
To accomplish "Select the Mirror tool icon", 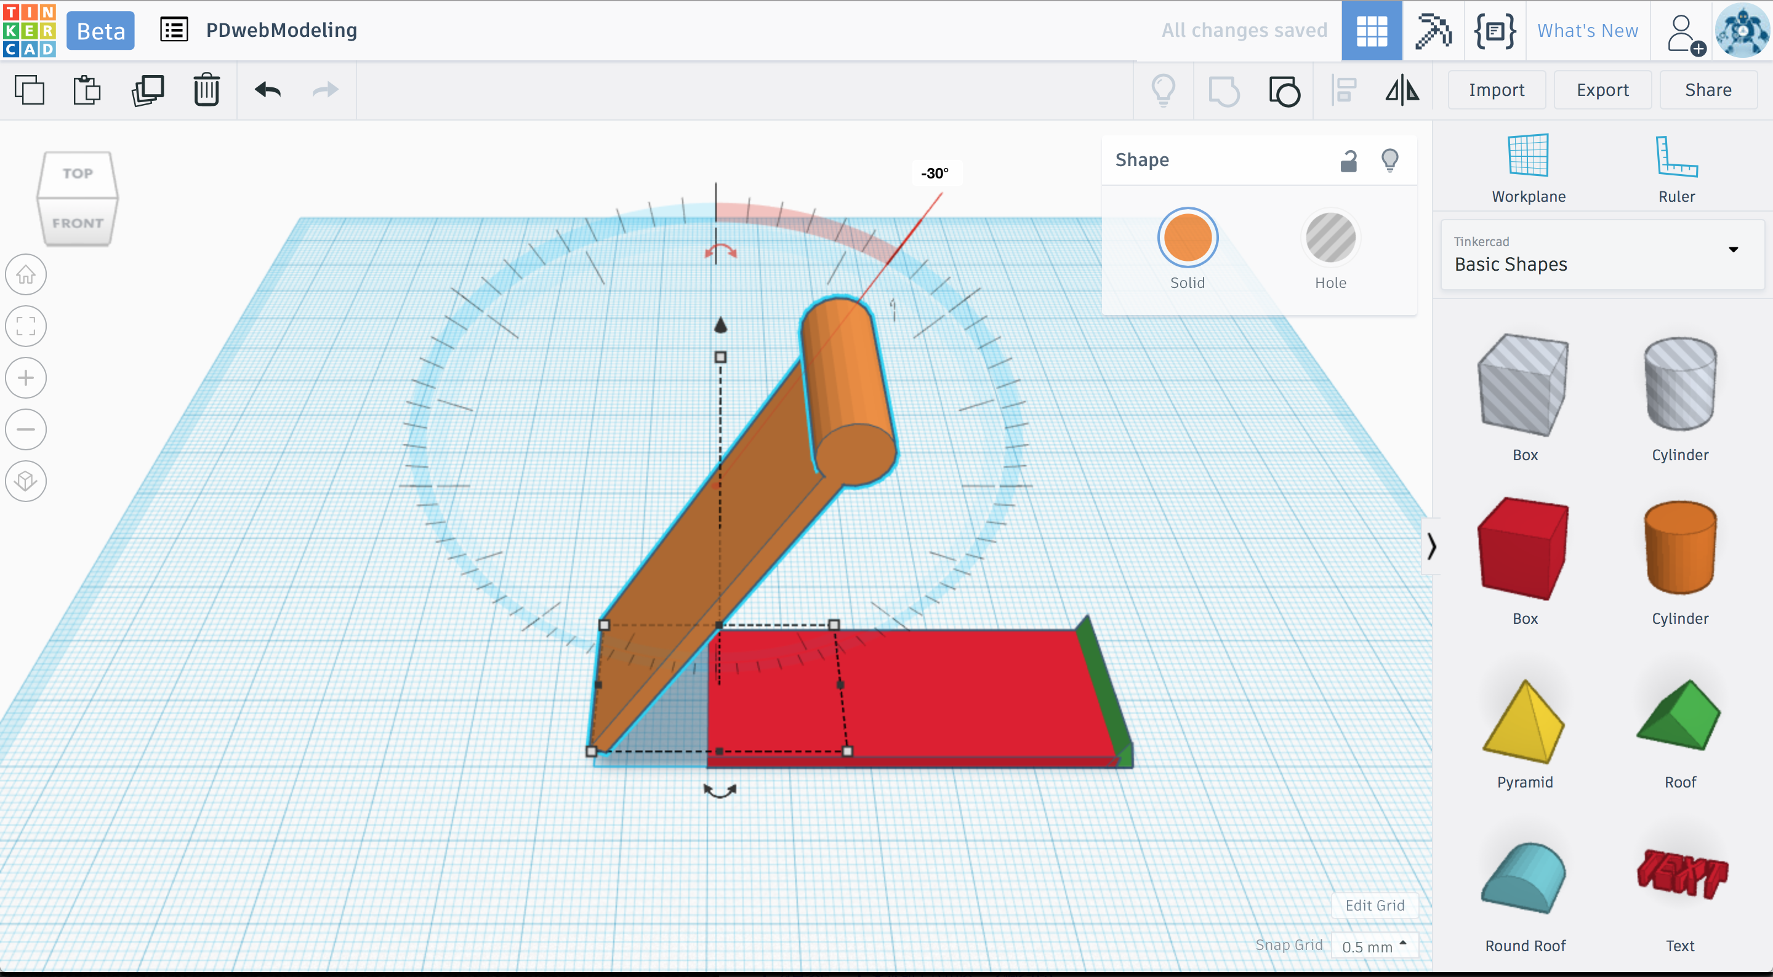I will 1402,90.
